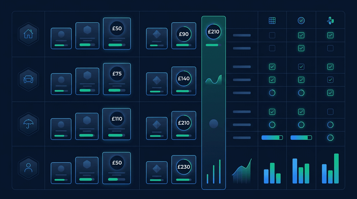This screenshot has width=357, height=199.
Task: Click the grid table icon in comparison header
Action: pyautogui.click(x=272, y=20)
